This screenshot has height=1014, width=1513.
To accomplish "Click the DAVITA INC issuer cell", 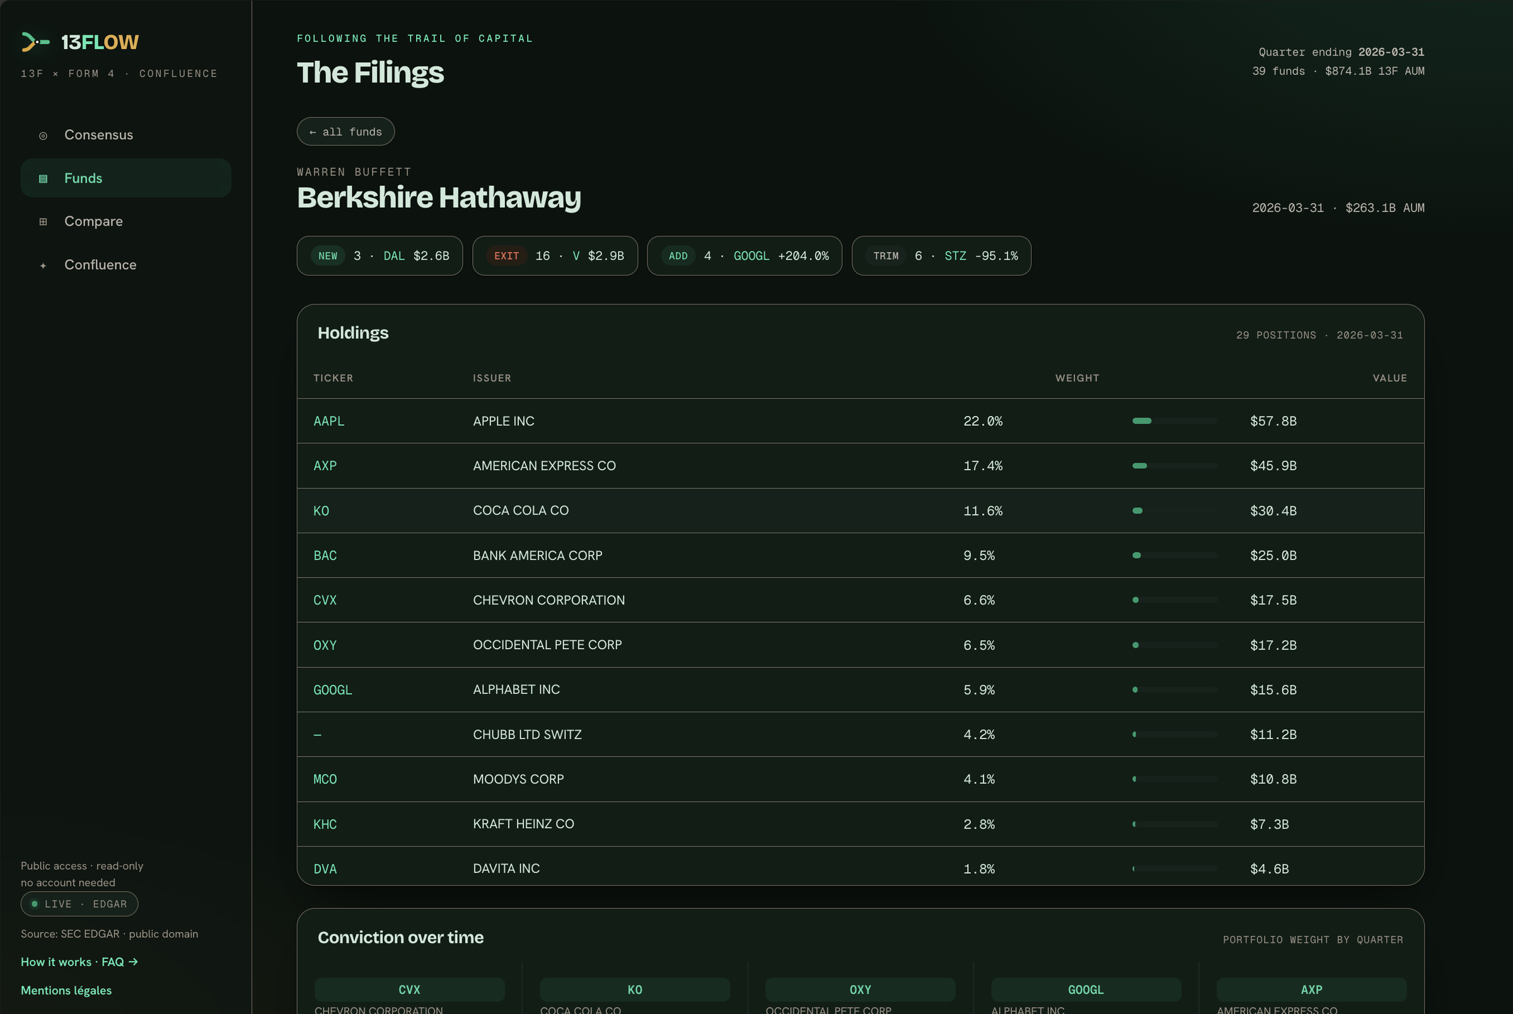I will pos(506,868).
